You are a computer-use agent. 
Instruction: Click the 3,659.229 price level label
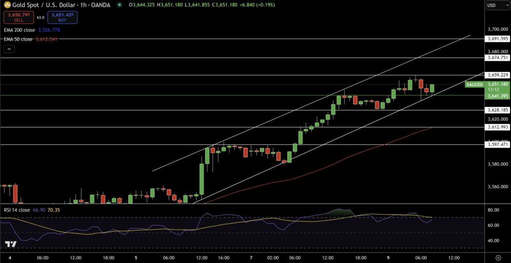[498, 75]
